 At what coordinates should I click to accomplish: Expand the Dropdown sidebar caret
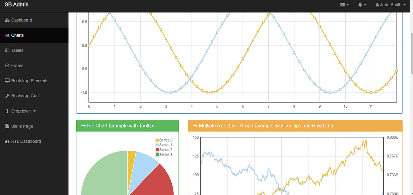click(x=35, y=111)
